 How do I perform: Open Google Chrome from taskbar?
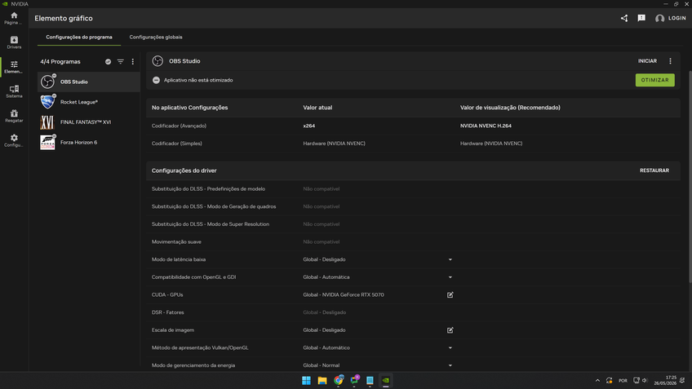point(339,380)
